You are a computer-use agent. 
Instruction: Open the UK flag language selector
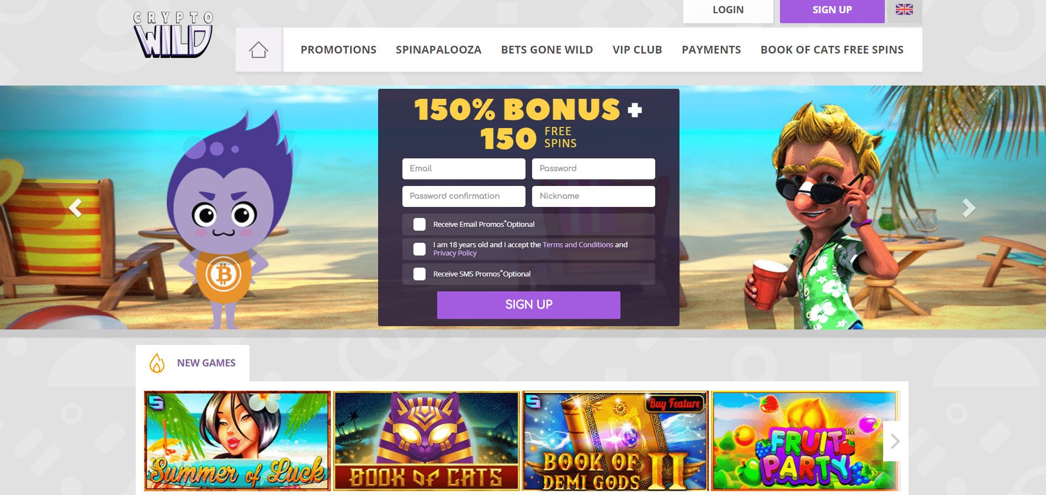click(x=904, y=10)
